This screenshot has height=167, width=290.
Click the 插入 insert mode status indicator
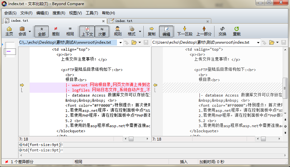coord(184,162)
